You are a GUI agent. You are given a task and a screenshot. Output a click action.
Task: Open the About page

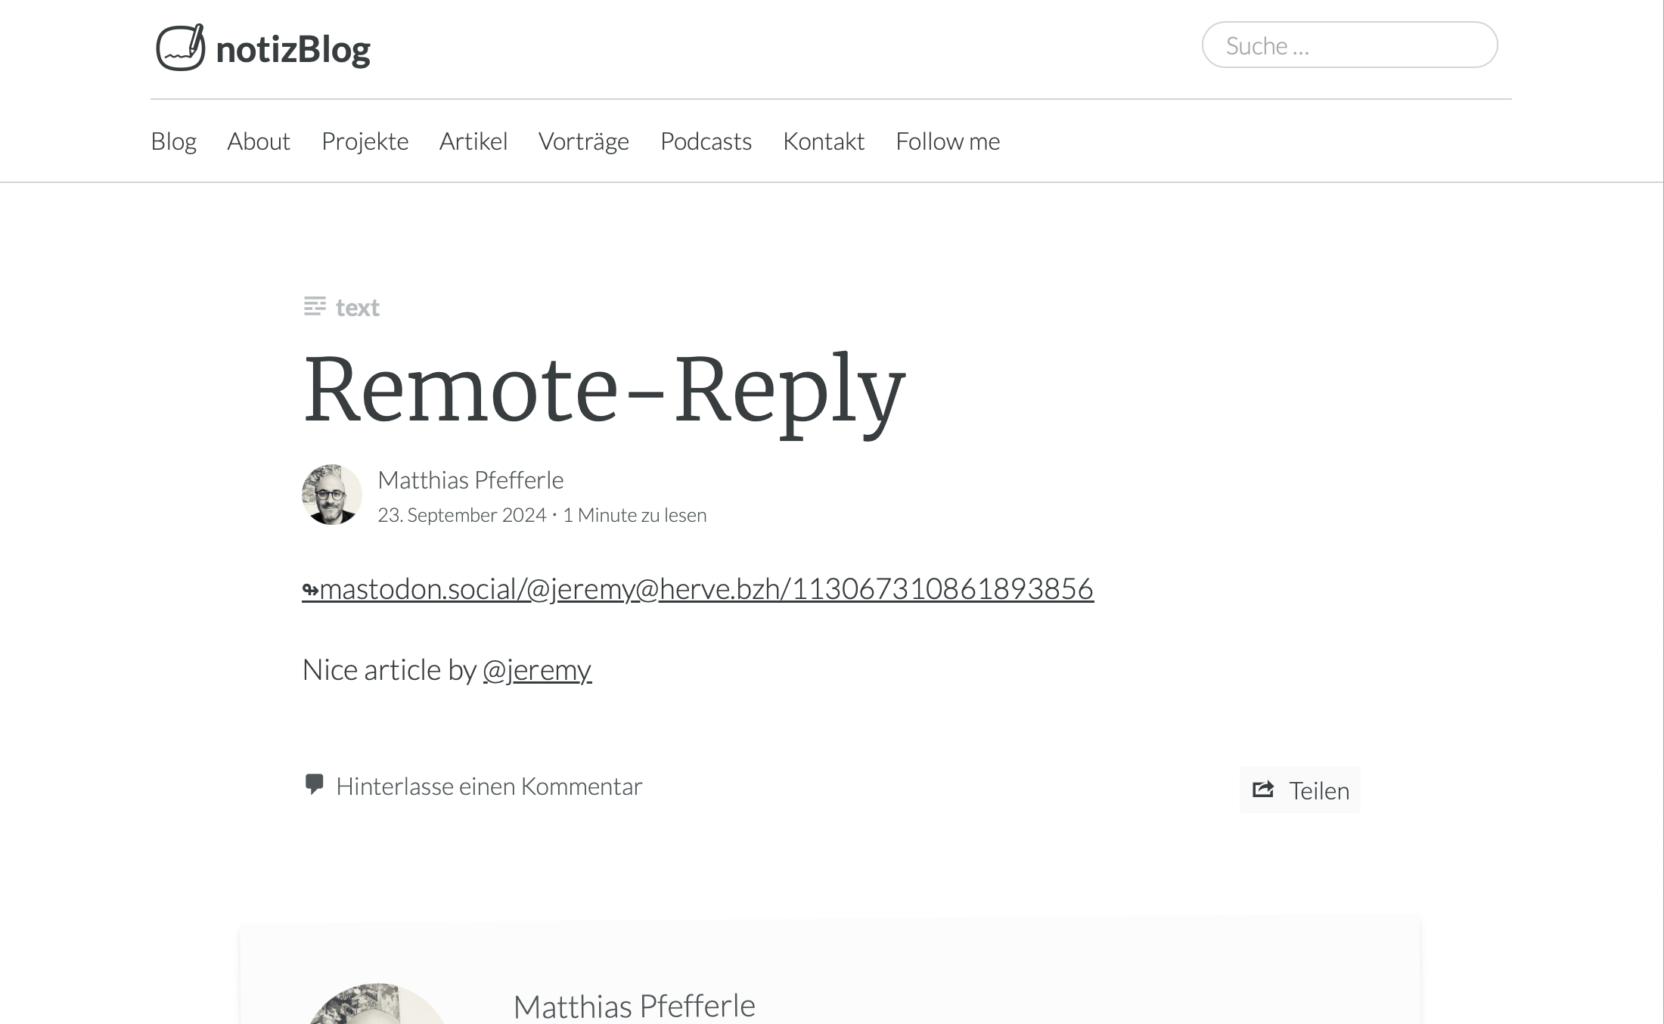[x=259, y=141]
